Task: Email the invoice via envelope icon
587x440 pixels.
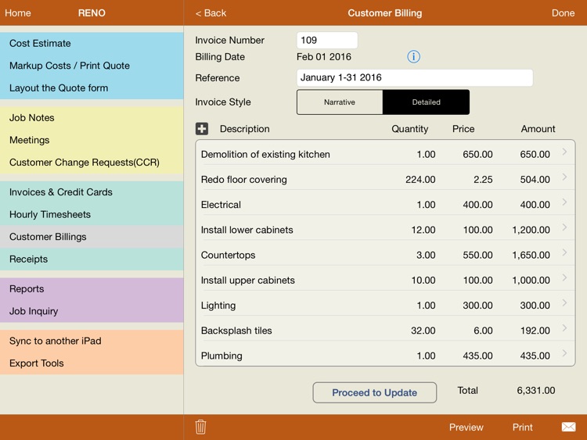Action: point(568,427)
